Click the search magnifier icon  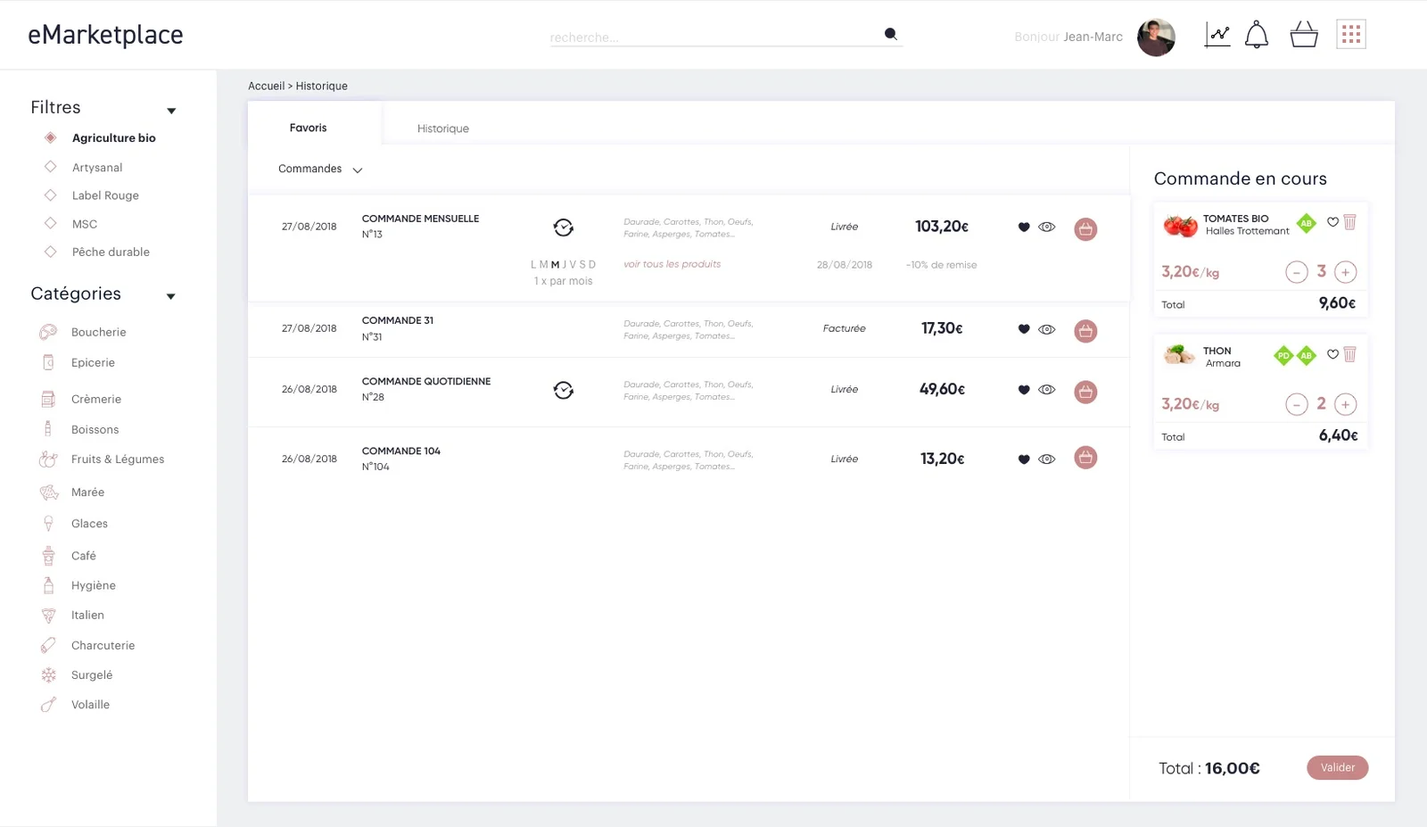click(x=890, y=34)
